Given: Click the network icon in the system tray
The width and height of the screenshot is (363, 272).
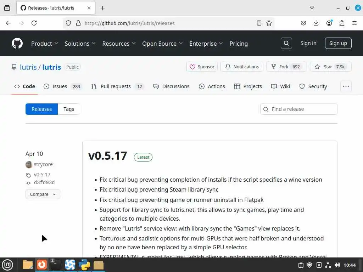Looking at the screenshot, I should point(328,265).
